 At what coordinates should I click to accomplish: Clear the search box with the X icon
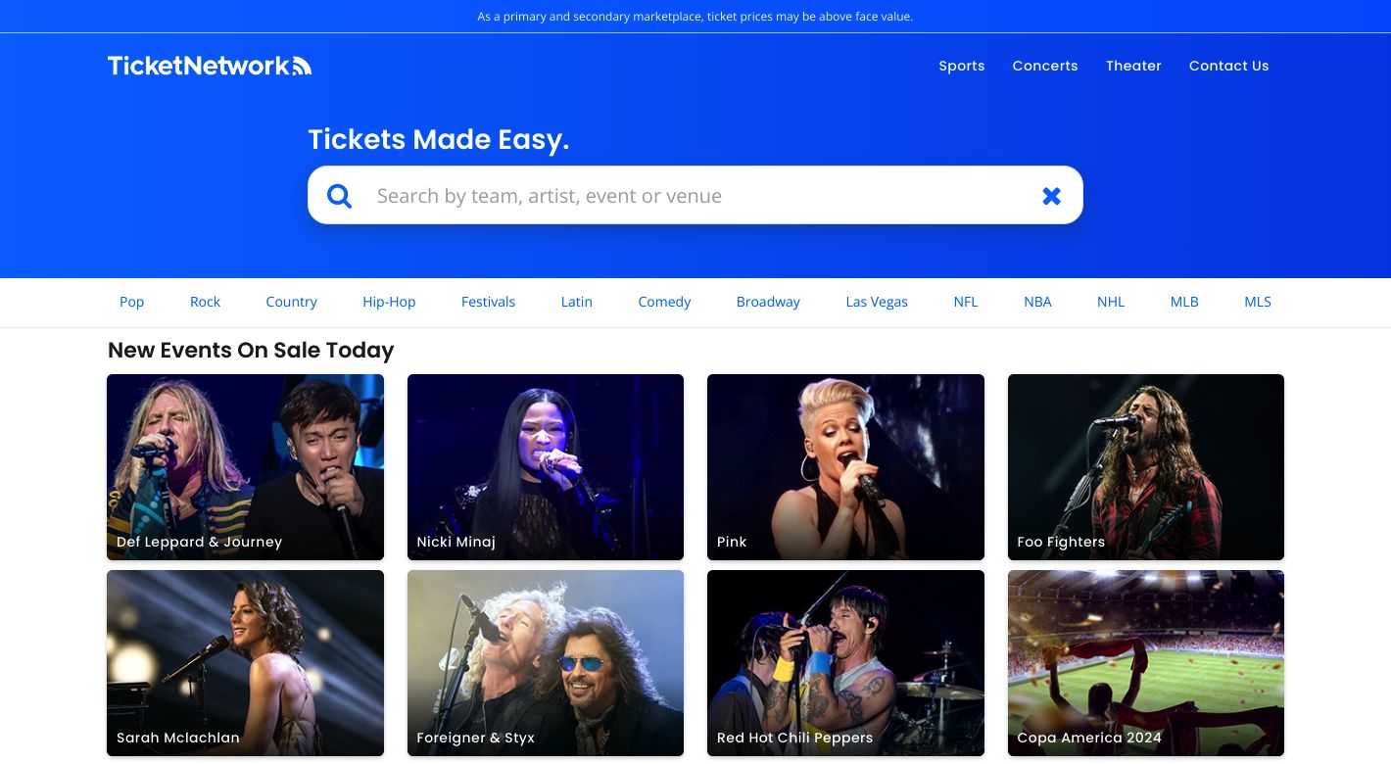(1051, 196)
